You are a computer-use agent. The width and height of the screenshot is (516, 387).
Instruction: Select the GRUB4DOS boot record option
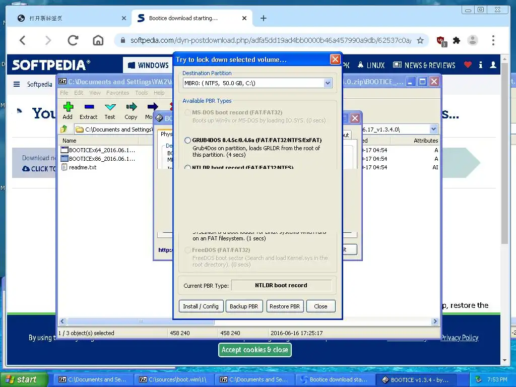click(187, 140)
